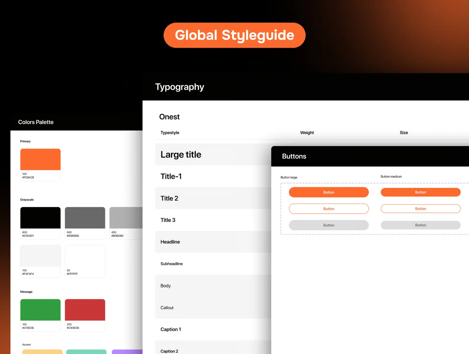Image resolution: width=469 pixels, height=354 pixels.
Task: Click the Large title typestyle row
Action: [213, 154]
